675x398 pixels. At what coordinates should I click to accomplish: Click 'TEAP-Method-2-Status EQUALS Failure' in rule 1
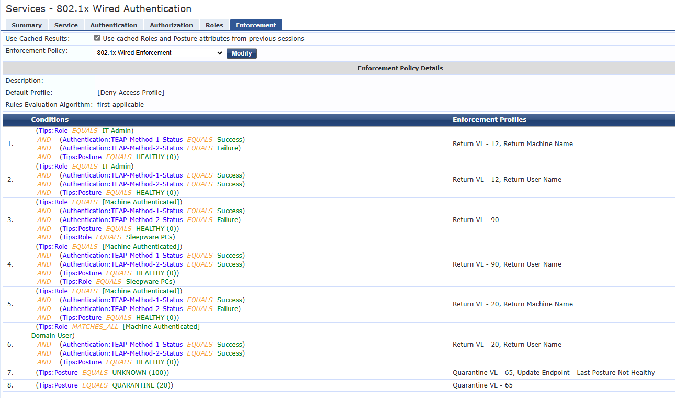coord(150,148)
